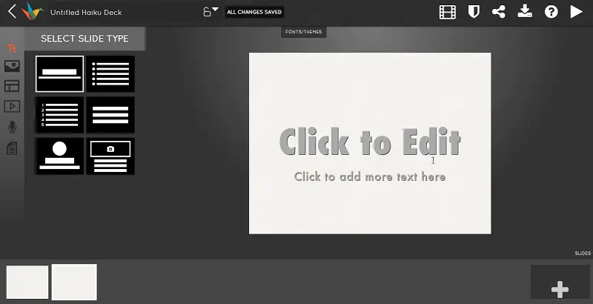
Task: Play the presentation slideshow
Action: 577,12
